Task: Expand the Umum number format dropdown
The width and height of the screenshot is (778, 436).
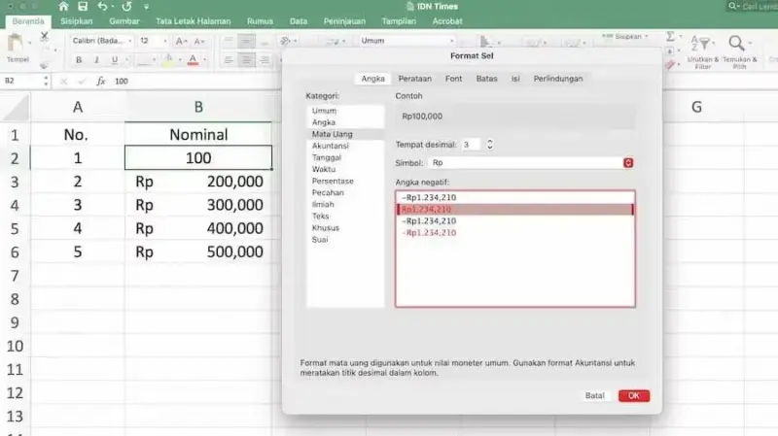Action: click(x=406, y=41)
